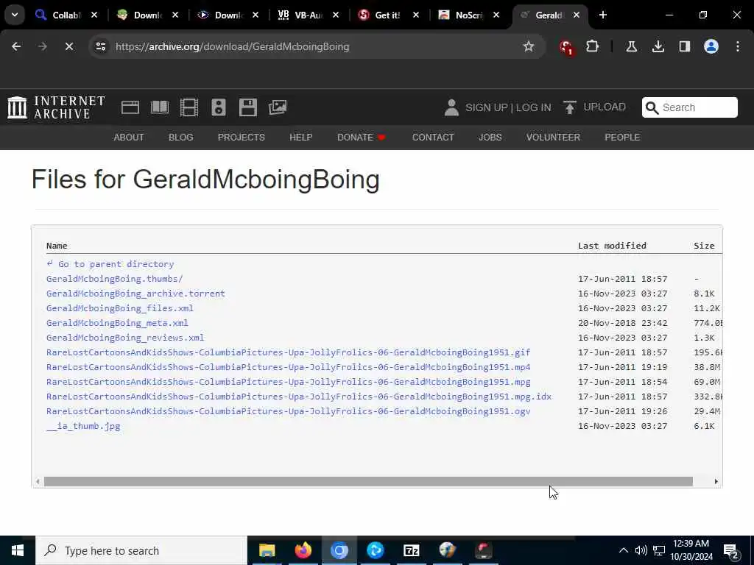Open the Chrome three-dot menu

737,46
